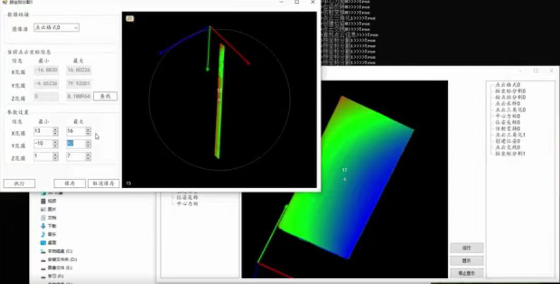Select 按坐标分割0 in main window tree
The height and width of the screenshot is (284, 560).
point(510,92)
